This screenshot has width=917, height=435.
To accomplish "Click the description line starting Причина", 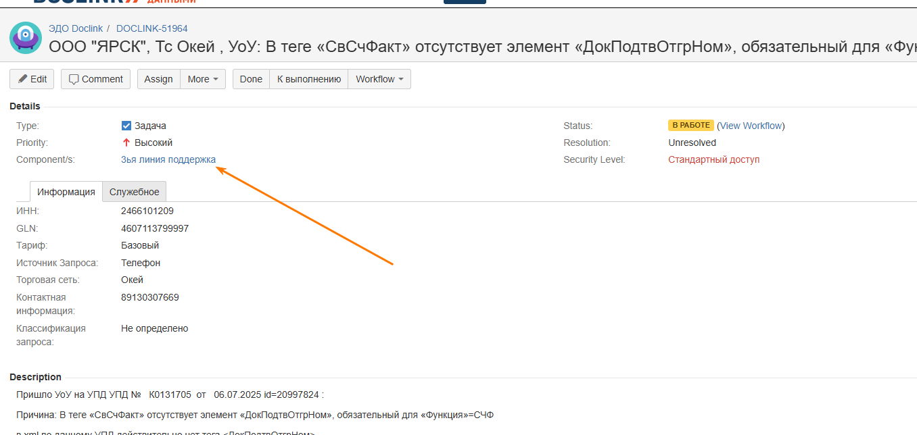I will tap(255, 415).
